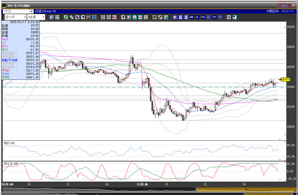Click the Vwap value row in legend
The height and width of the screenshot is (195, 298).
20,39
